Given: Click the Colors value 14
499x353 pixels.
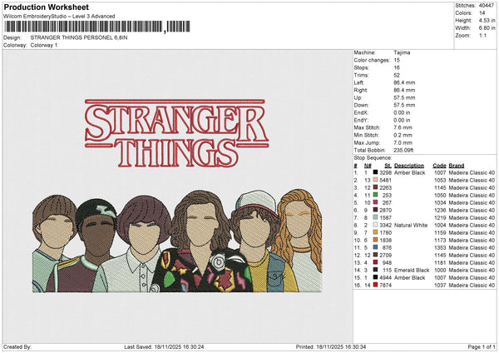Looking at the screenshot, I should [482, 13].
